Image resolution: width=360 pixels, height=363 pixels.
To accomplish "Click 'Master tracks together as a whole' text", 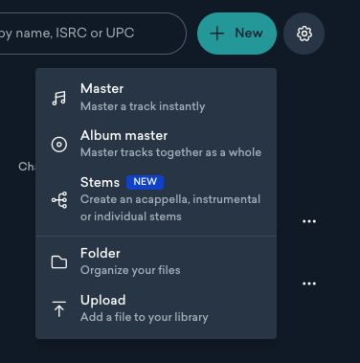I will [170, 152].
